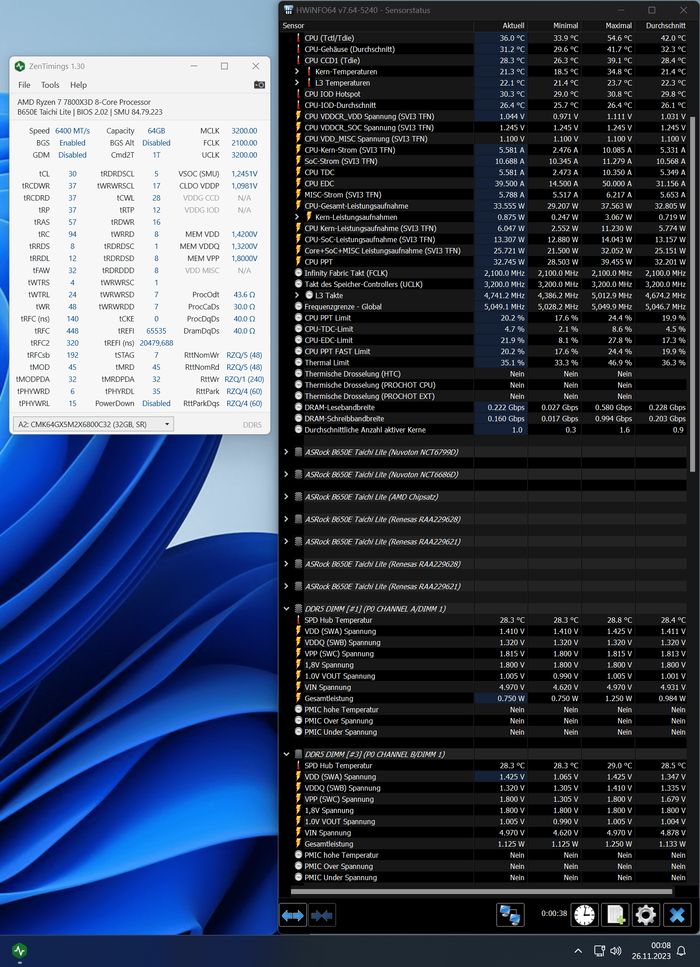Click the elapsed time 0:00:38 display
This screenshot has width=700, height=967.
554,913
